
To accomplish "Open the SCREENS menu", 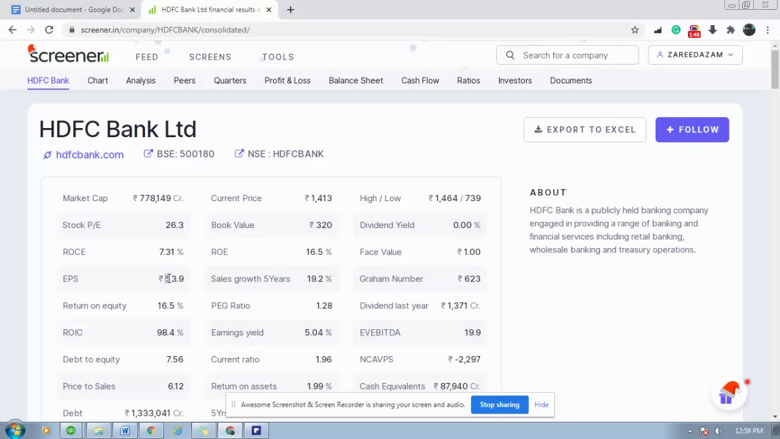I will (210, 57).
